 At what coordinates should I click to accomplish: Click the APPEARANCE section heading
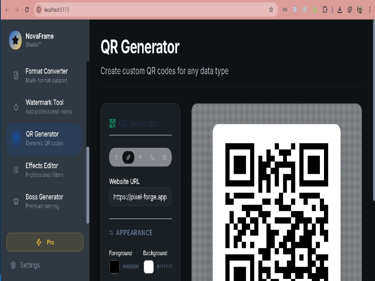click(134, 233)
